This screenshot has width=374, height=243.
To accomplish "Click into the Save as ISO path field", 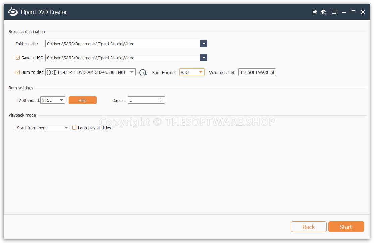I will pyautogui.click(x=123, y=58).
